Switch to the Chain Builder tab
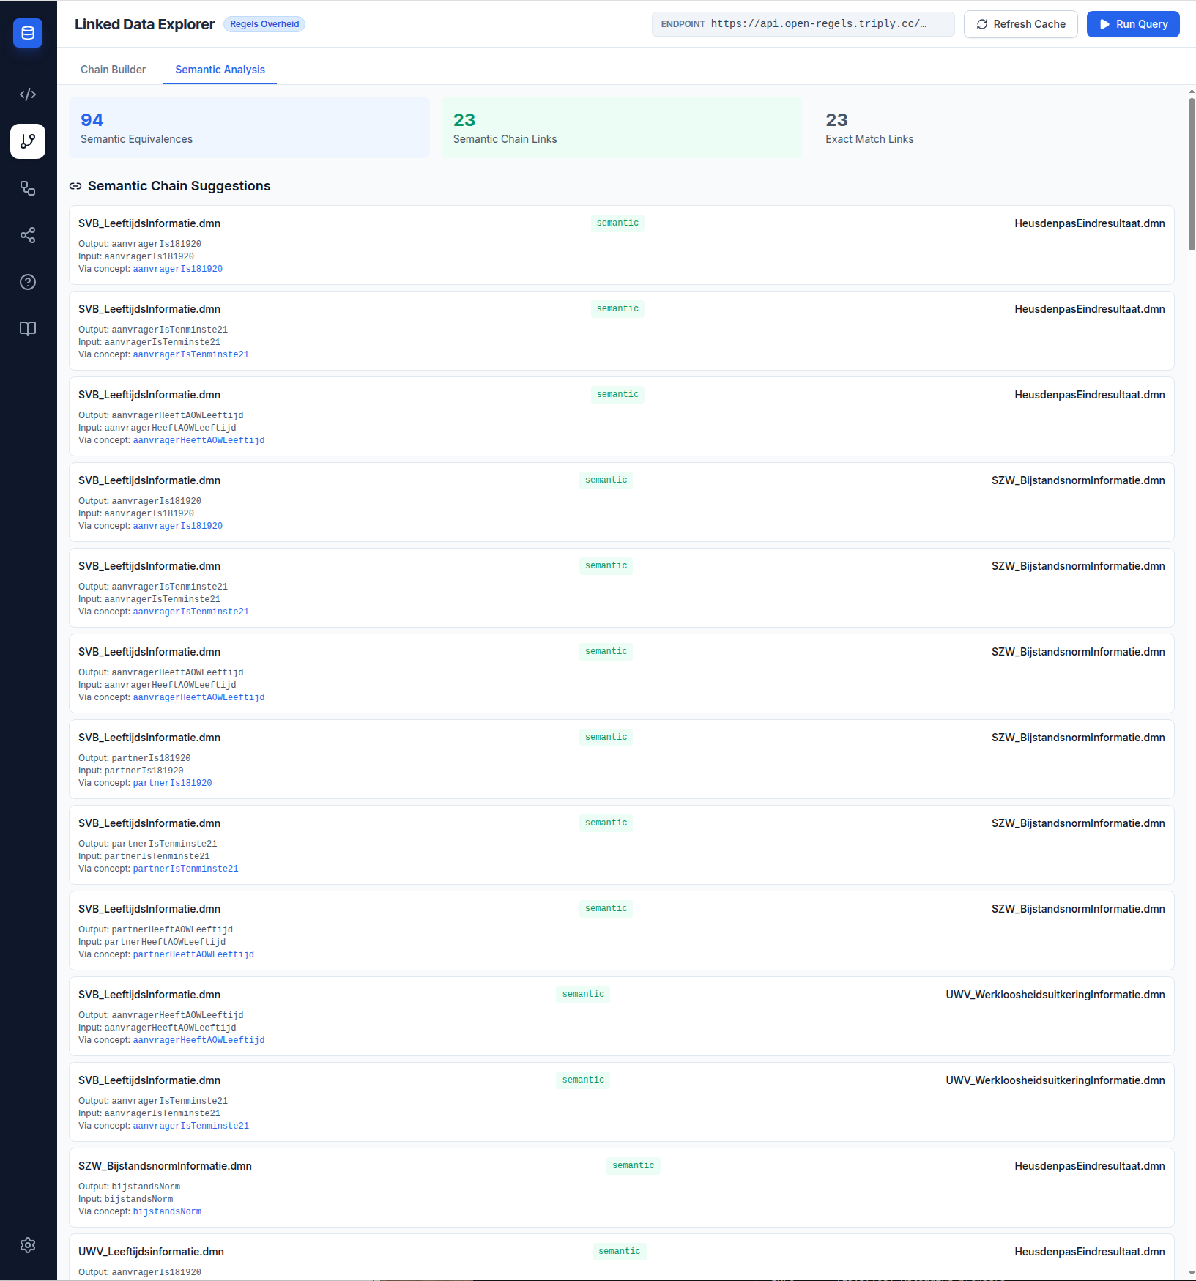The height and width of the screenshot is (1281, 1196). point(113,69)
